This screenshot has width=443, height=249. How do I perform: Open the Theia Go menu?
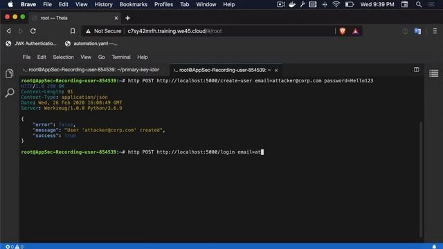[102, 57]
